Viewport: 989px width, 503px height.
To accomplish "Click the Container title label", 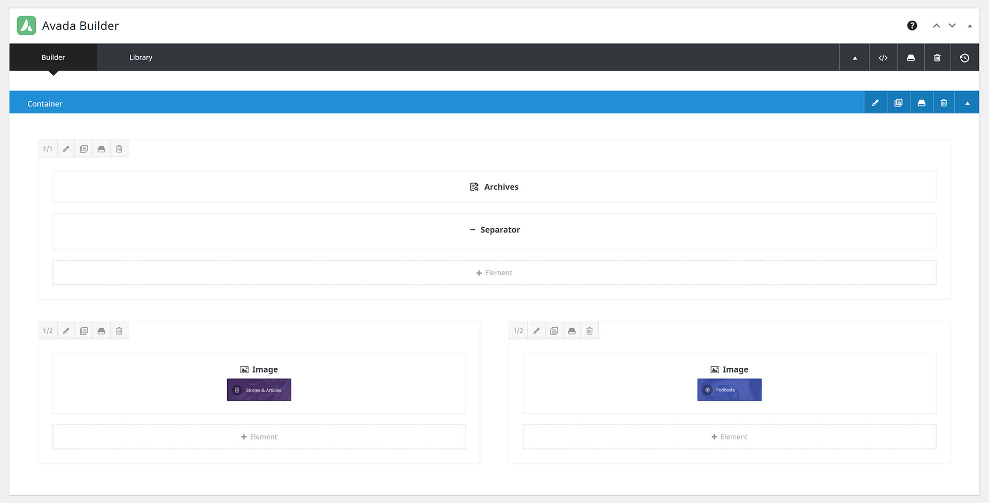I will pos(45,104).
